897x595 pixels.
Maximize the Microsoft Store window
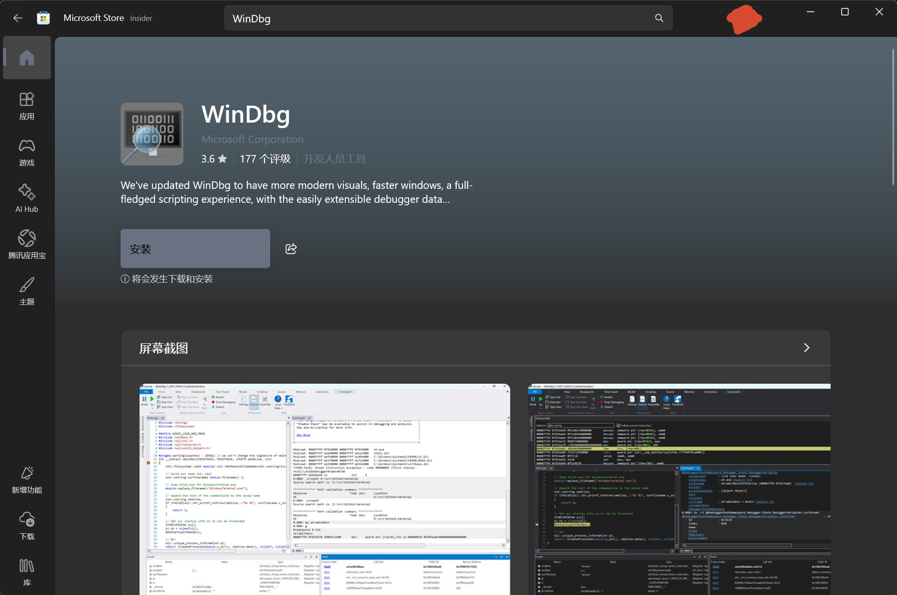pyautogui.click(x=845, y=12)
